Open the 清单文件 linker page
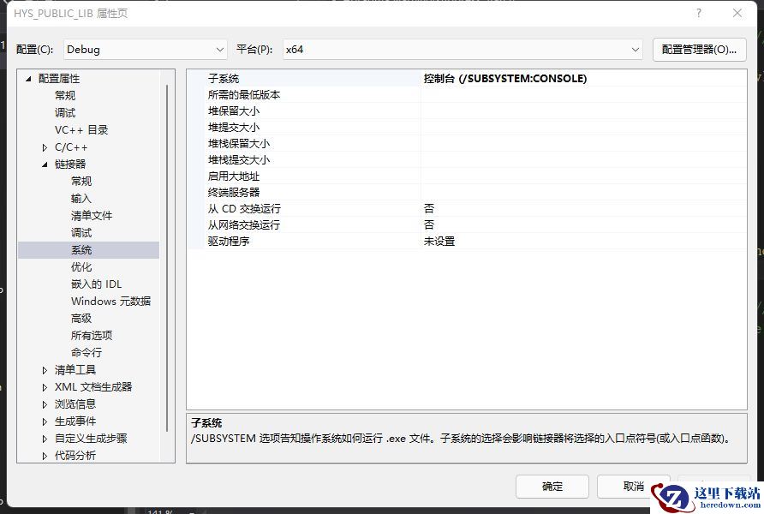 point(92,216)
